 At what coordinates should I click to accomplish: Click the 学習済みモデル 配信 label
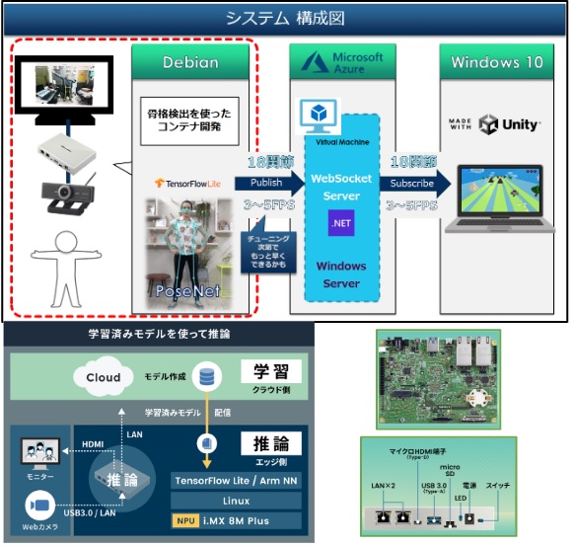tap(187, 413)
